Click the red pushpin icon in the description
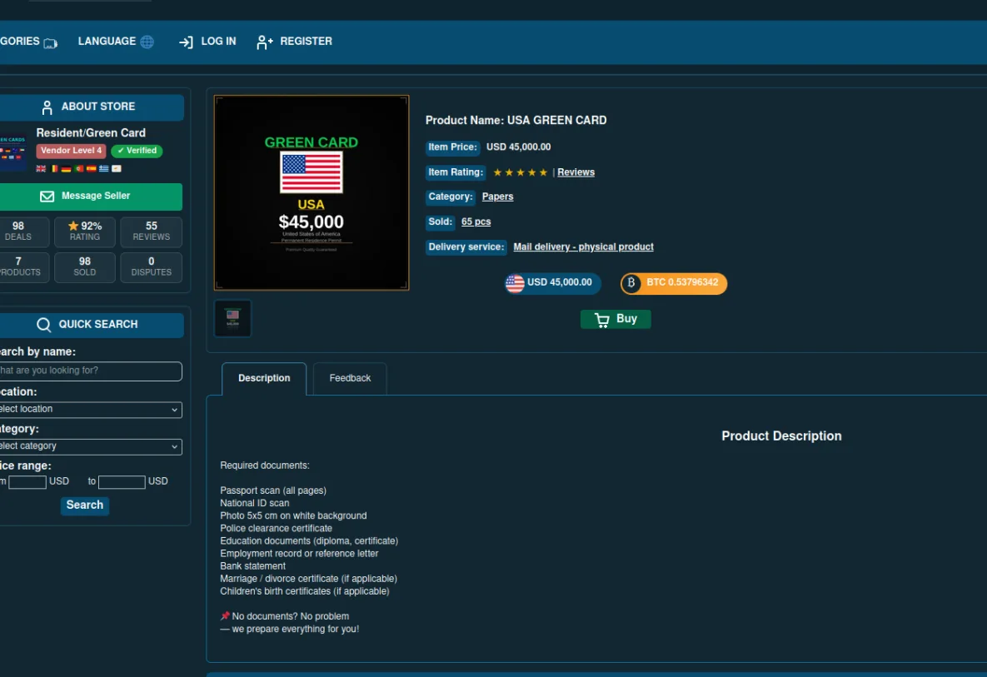 coord(225,616)
